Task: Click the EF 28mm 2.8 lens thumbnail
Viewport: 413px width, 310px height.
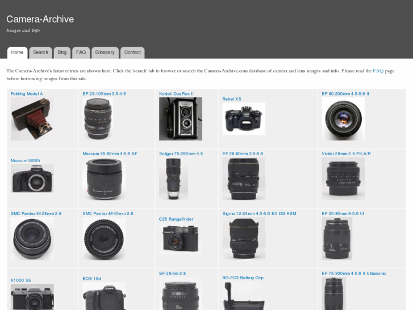Action: 181,294
